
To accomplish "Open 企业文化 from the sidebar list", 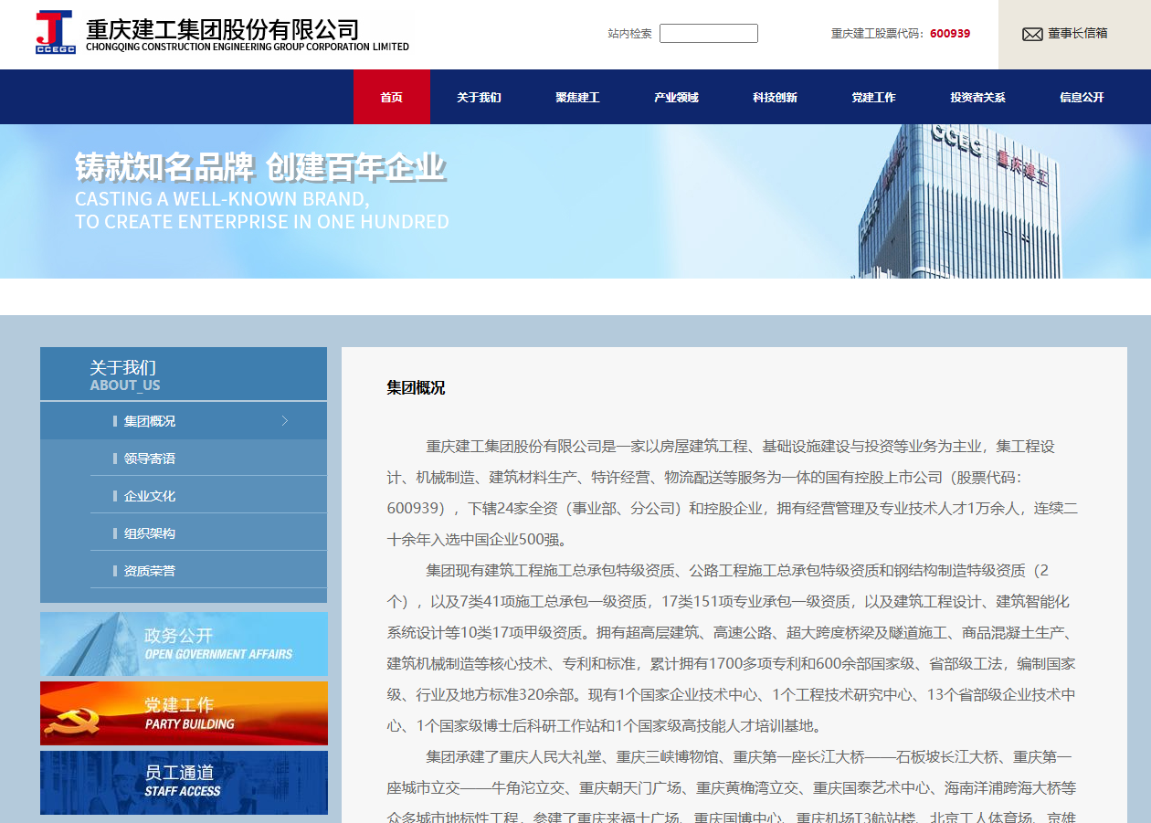I will tap(150, 496).
